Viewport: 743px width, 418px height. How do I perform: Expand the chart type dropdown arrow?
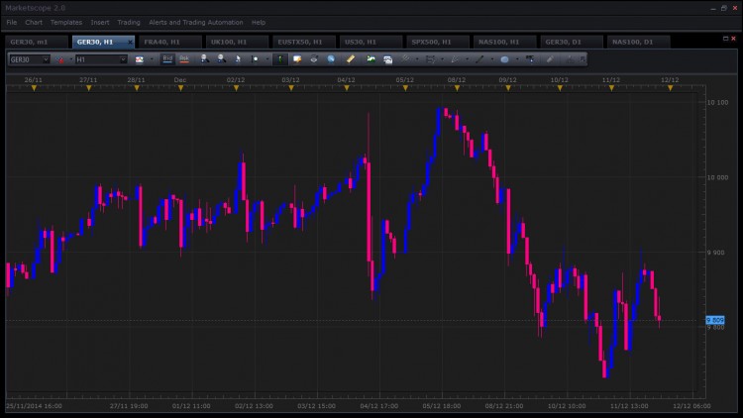coord(152,59)
